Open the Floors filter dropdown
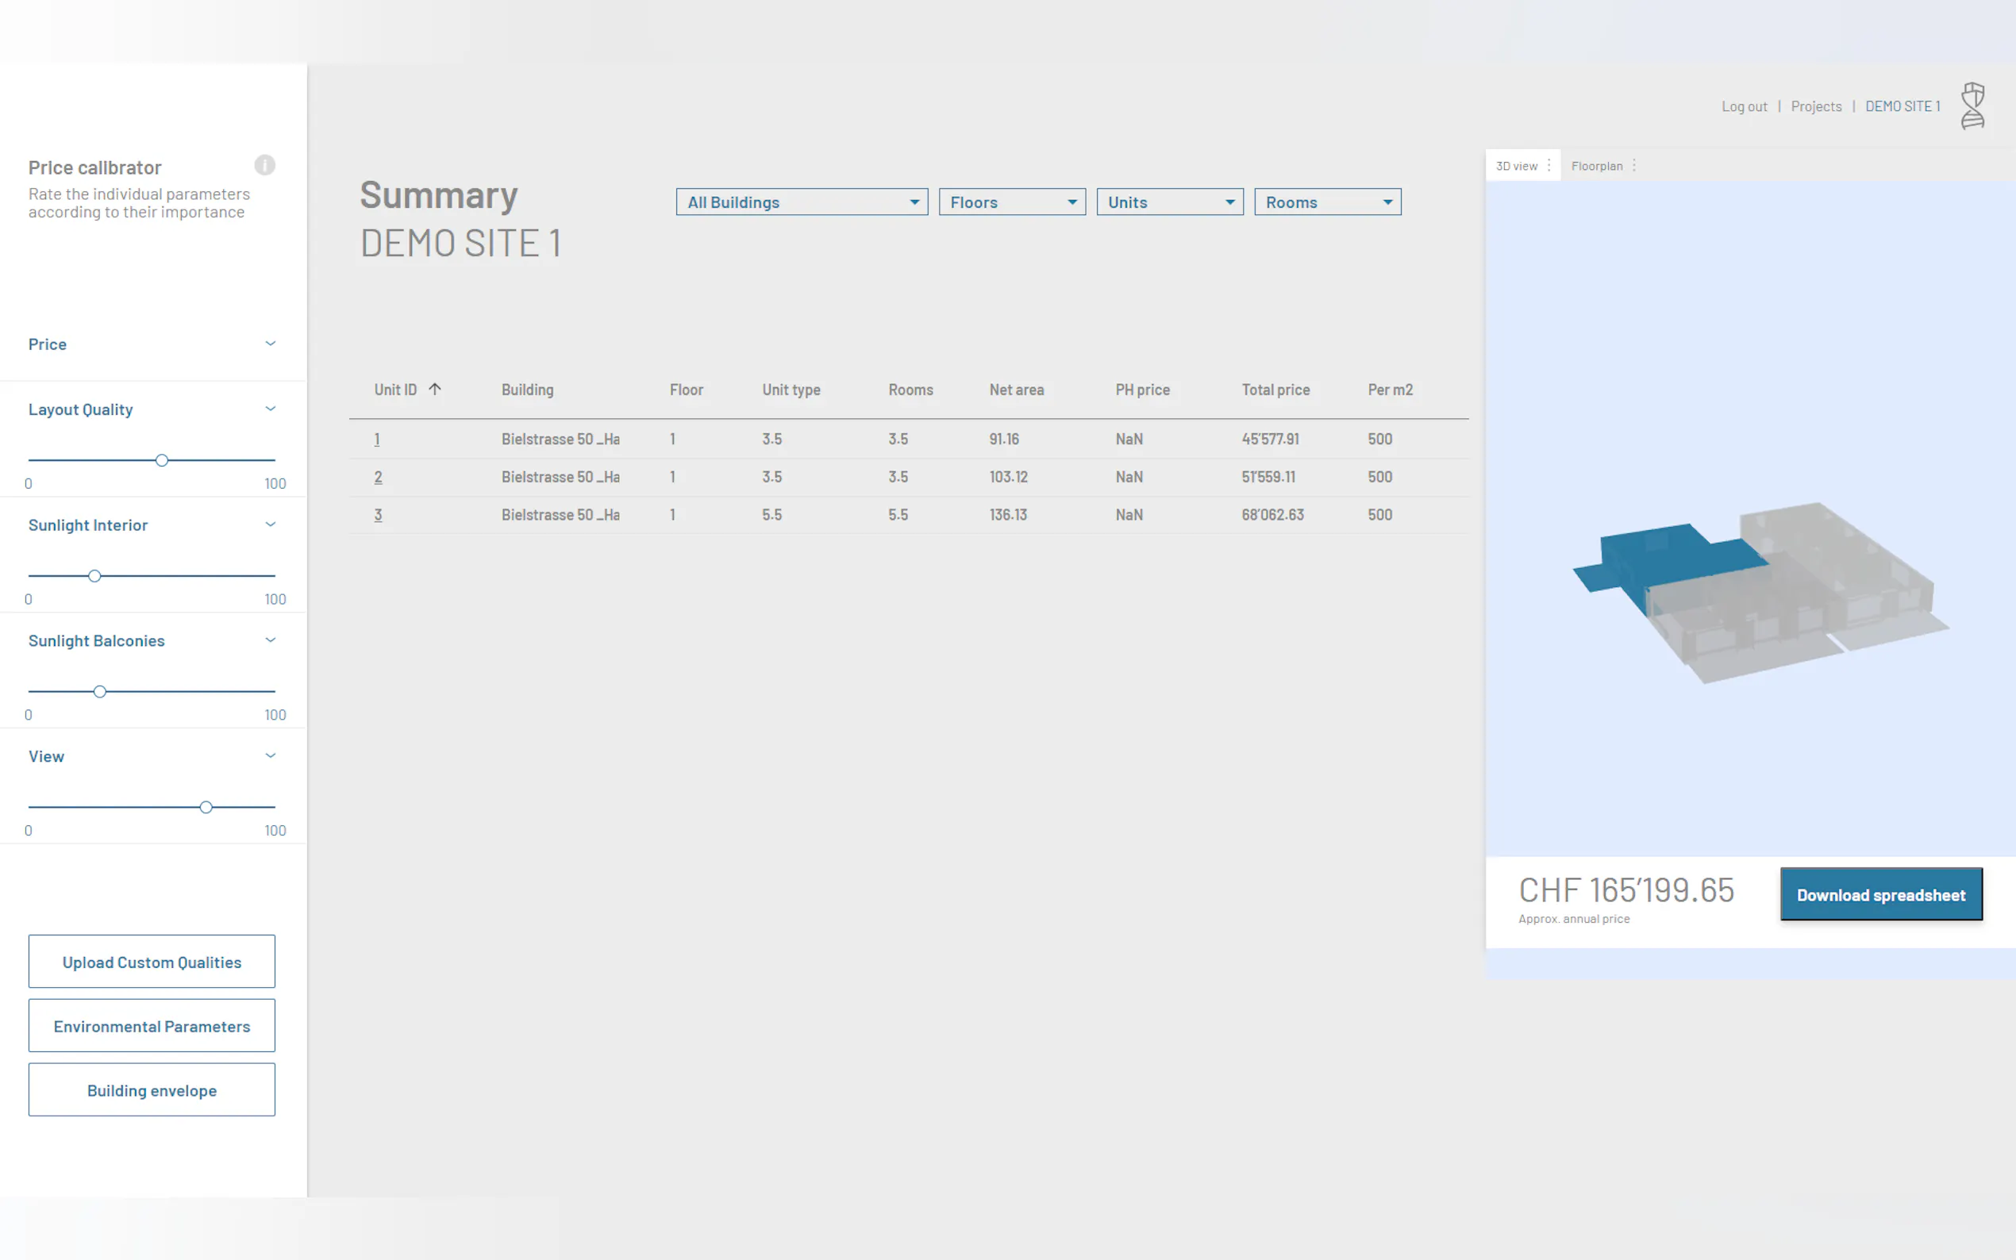Screen dimensions: 2016x1260 (1011, 202)
